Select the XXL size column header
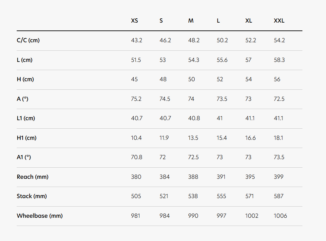Image resolution: width=326 pixels, height=241 pixels. (279, 21)
